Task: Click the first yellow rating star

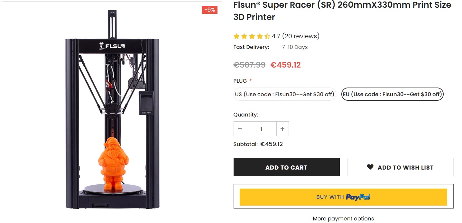Action: [236, 36]
